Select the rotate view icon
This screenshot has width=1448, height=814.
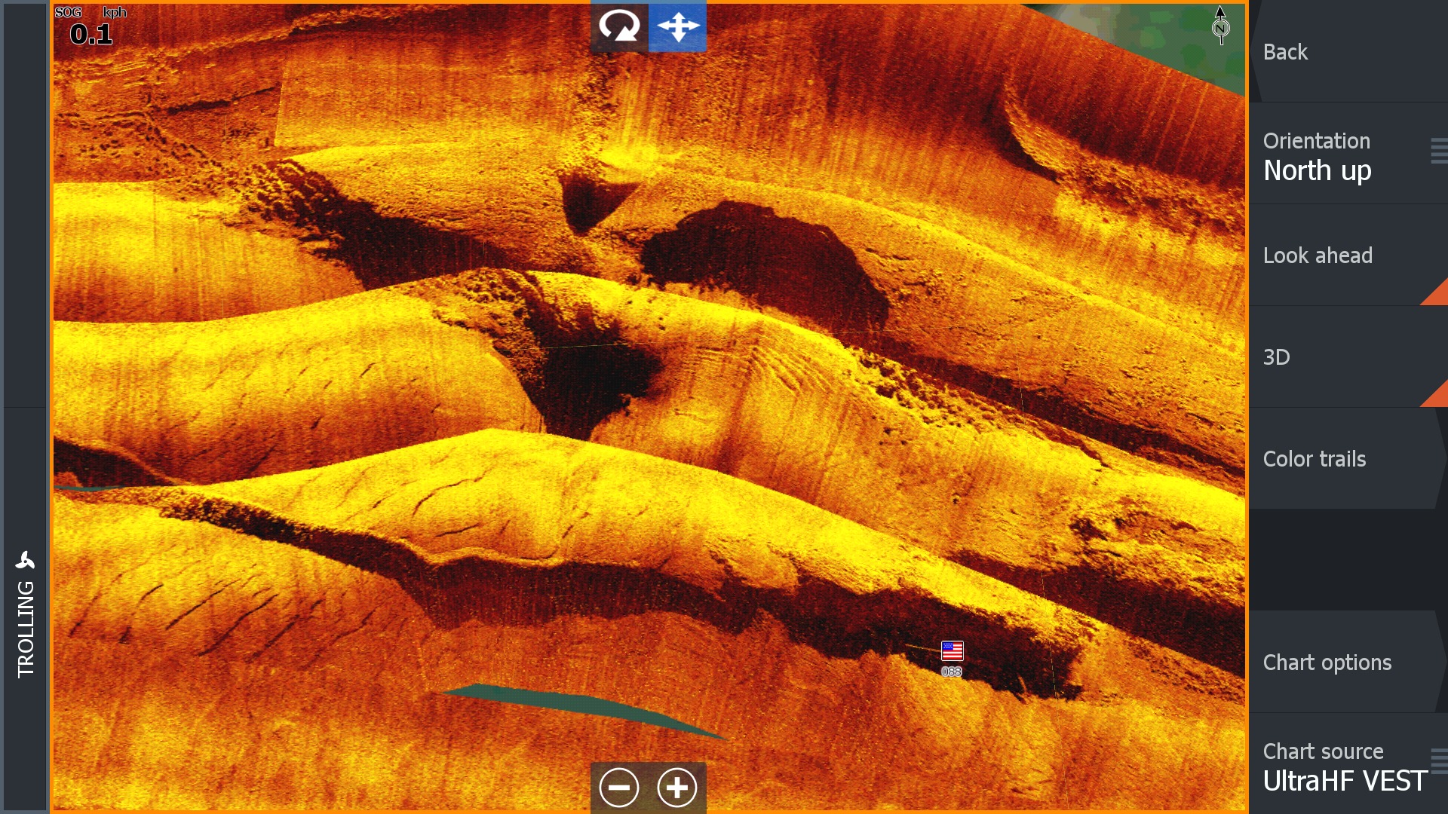coord(618,27)
